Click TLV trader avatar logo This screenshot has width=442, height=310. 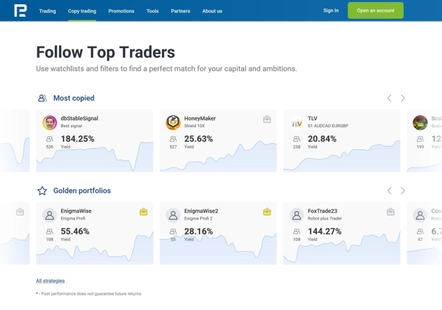297,122
